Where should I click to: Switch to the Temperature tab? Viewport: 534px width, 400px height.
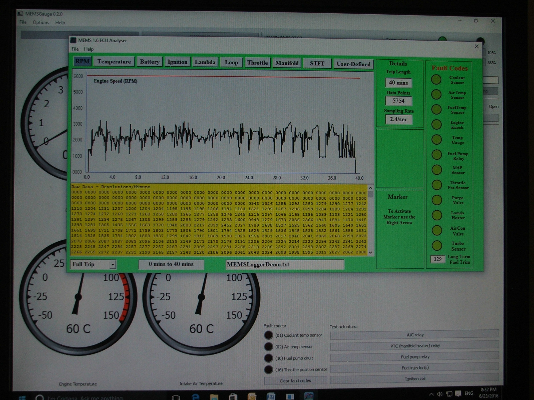click(114, 62)
